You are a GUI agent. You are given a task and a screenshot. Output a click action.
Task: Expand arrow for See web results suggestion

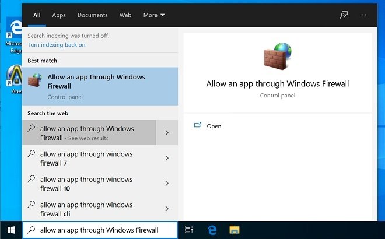click(x=167, y=133)
